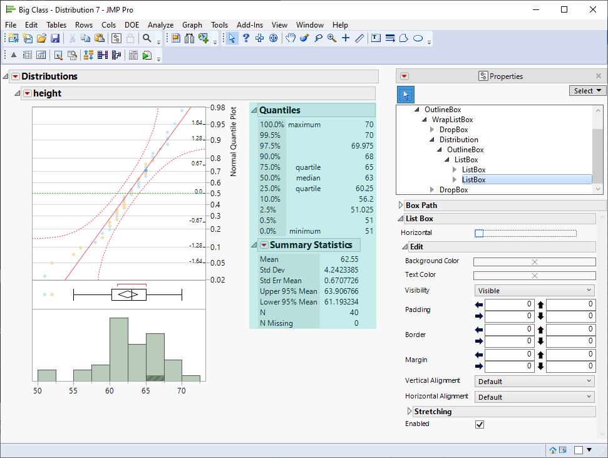Screen dimensions: 608x458
Task: Click the red triangle on the height report
Action: click(x=27, y=93)
